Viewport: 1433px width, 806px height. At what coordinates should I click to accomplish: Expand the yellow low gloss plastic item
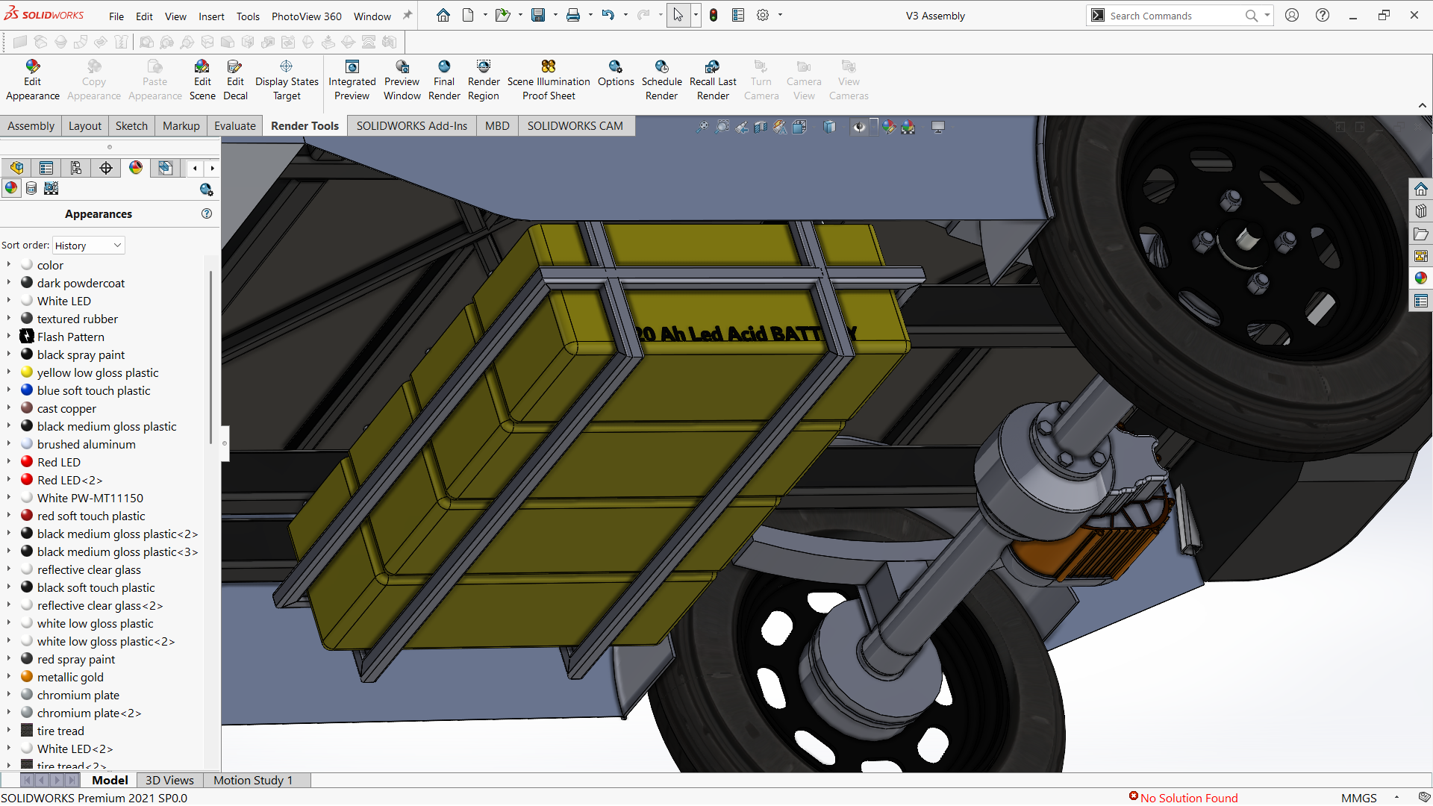[9, 372]
